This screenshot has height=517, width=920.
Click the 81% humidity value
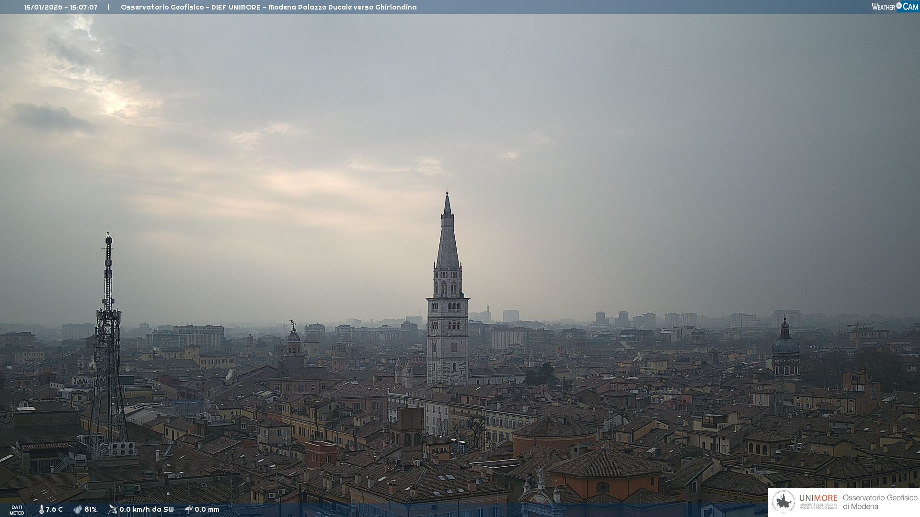pos(91,509)
